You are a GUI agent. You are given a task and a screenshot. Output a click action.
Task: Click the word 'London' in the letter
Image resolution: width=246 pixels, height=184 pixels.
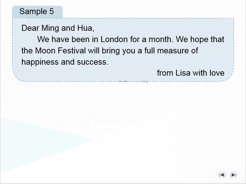click(x=114, y=40)
